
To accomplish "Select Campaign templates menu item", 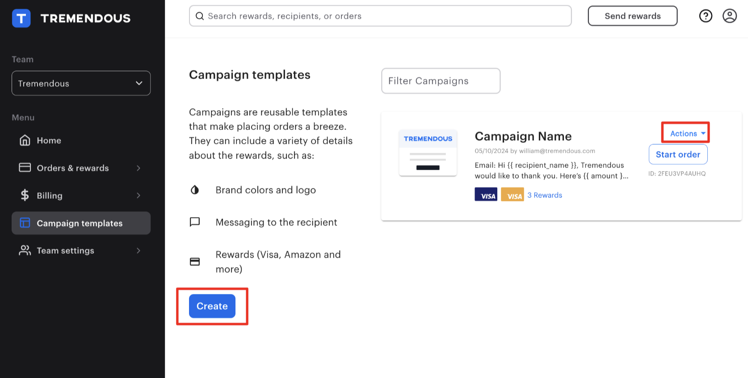I will [81, 223].
